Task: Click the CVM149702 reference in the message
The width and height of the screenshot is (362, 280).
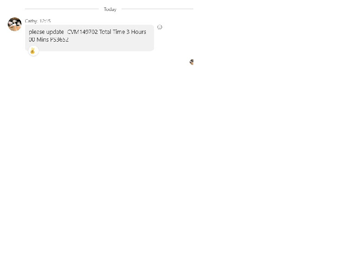Action: [82, 32]
